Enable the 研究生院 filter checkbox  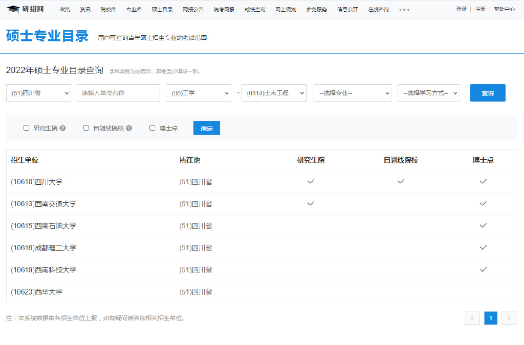[26, 128]
